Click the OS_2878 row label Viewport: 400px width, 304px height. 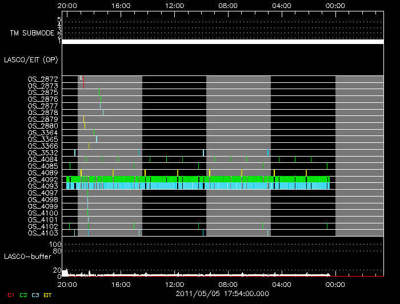tap(43, 113)
